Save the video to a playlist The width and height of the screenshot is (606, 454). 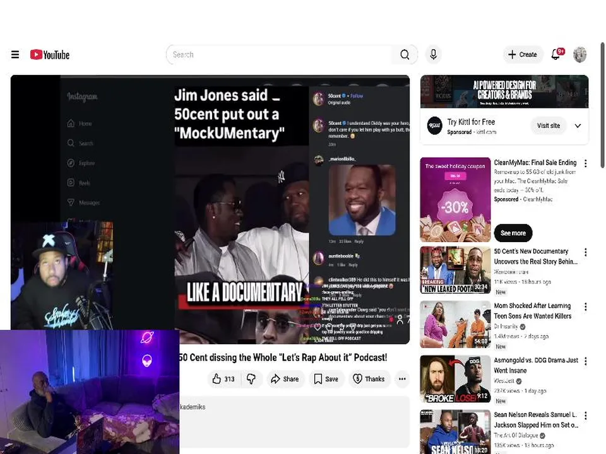(x=326, y=379)
